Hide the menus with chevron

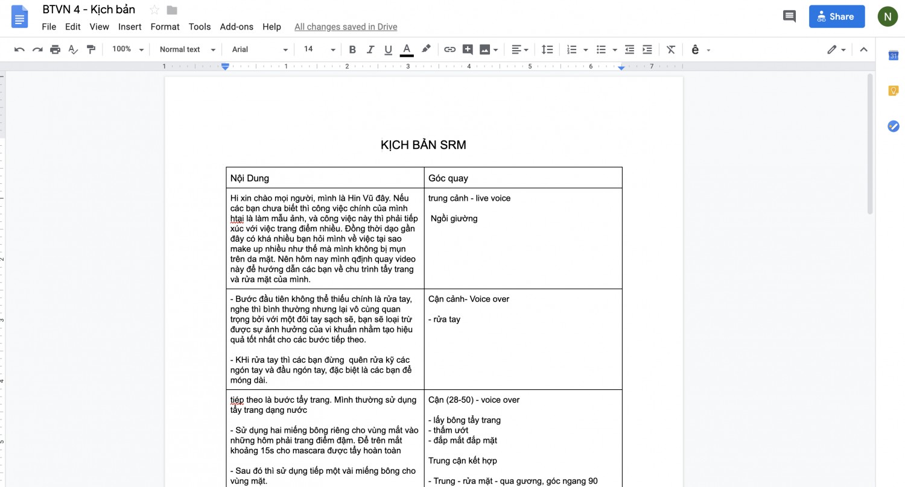pos(863,49)
